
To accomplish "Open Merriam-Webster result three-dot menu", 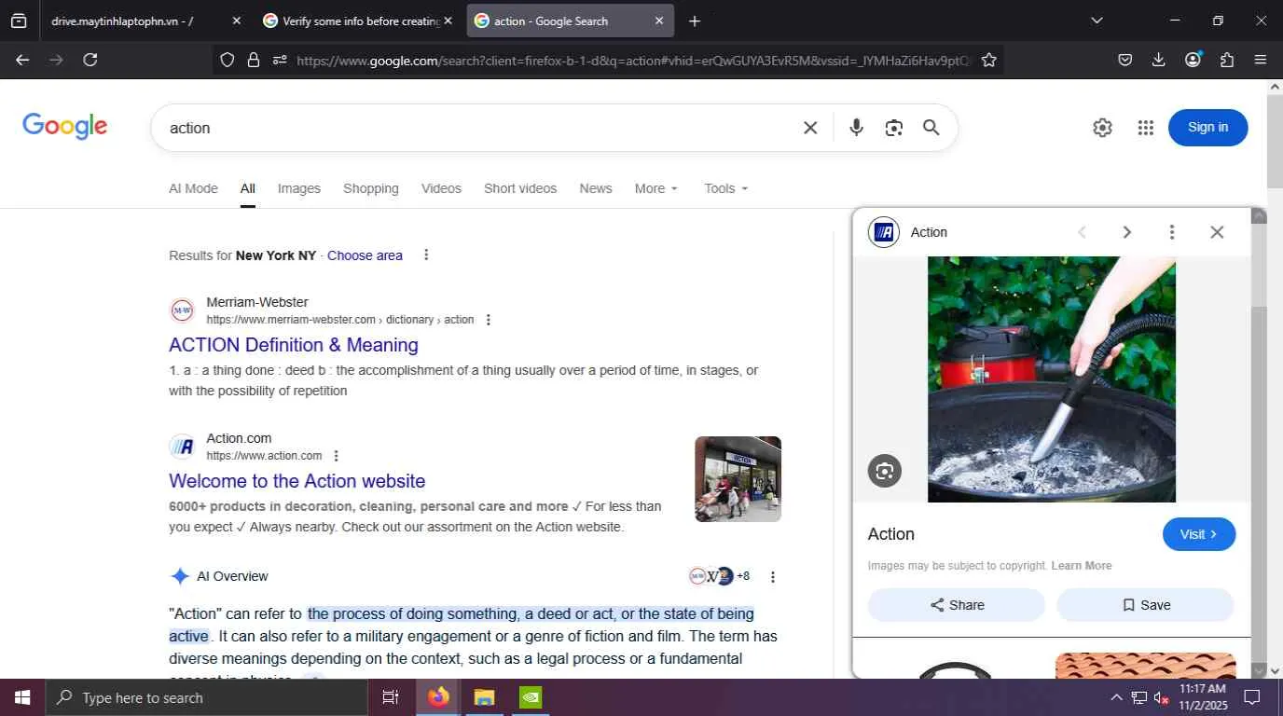I will coord(488,320).
